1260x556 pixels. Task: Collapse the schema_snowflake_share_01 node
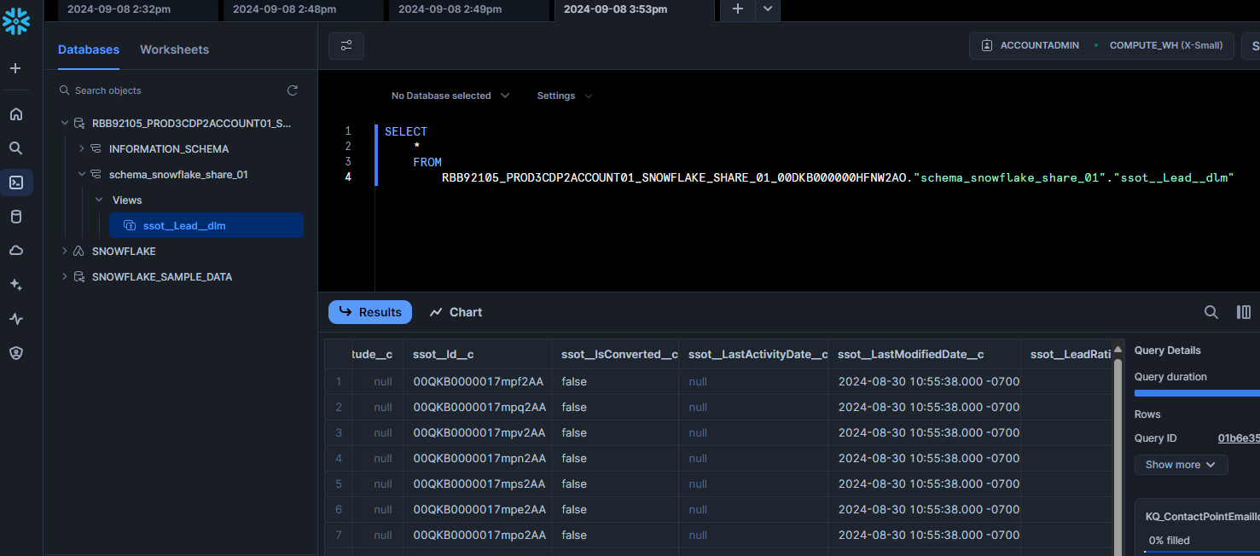coord(82,175)
